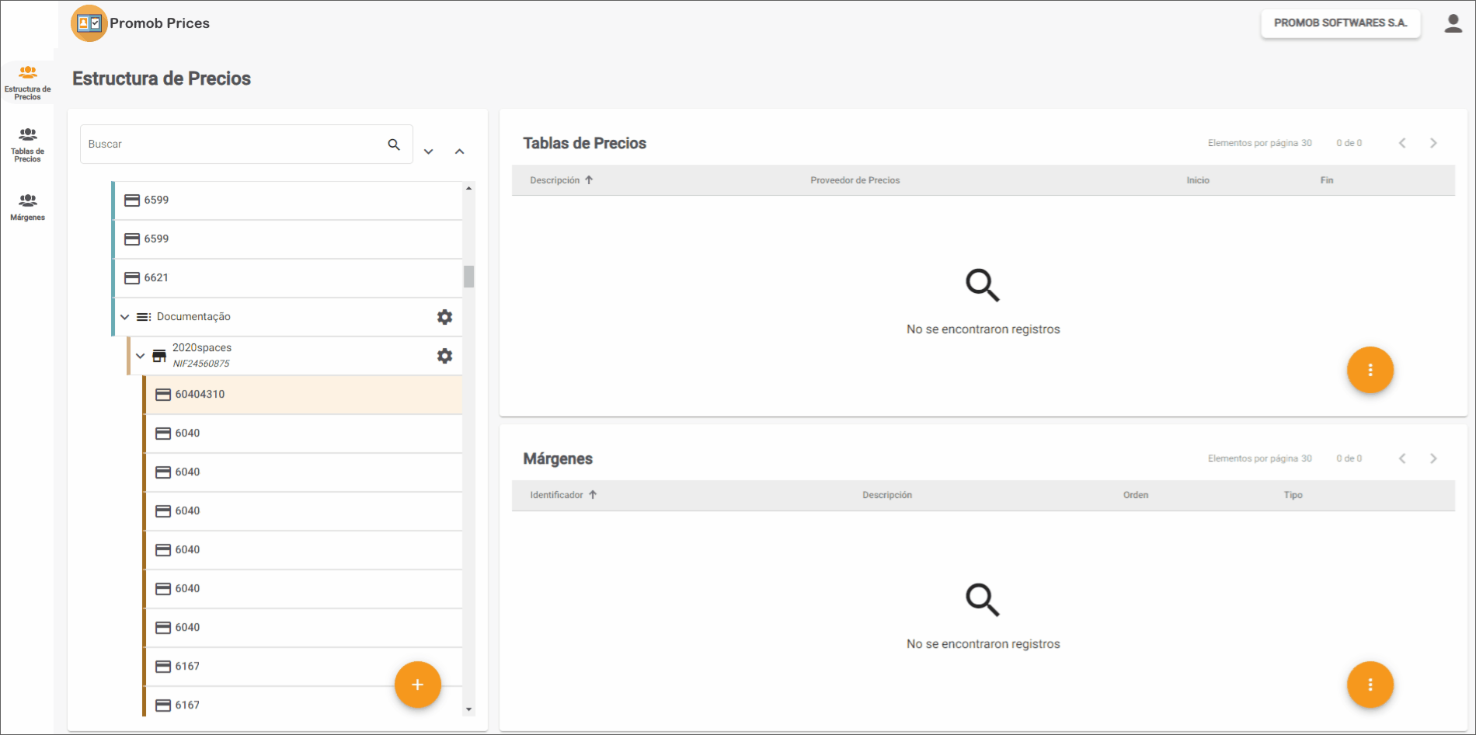Viewport: 1476px width, 735px height.
Task: Click Descripción column header in Márgenes
Action: (x=887, y=495)
